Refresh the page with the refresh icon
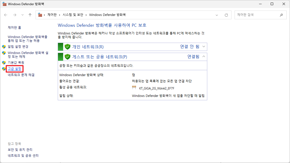Screen dimensions: 290x163 pos(226,15)
